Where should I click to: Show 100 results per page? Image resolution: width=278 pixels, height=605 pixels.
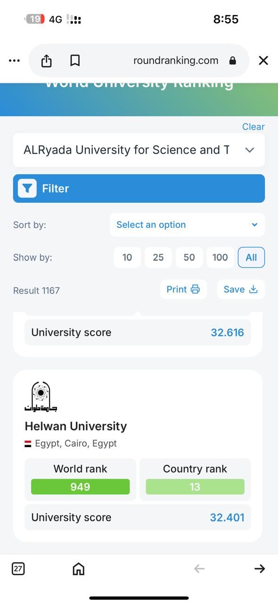220,258
